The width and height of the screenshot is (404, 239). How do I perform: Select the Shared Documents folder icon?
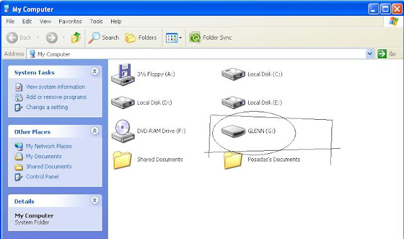122,160
